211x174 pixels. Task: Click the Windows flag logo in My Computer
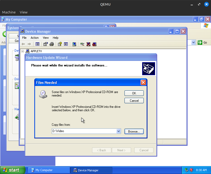206,25
